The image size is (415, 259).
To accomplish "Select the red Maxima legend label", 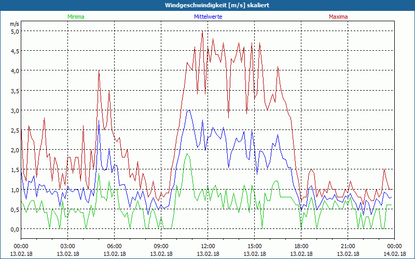I will pos(338,17).
